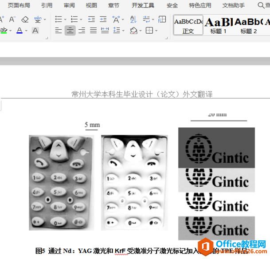270x259 pixels.
Task: Justify the paragraph text
Action: point(94,31)
